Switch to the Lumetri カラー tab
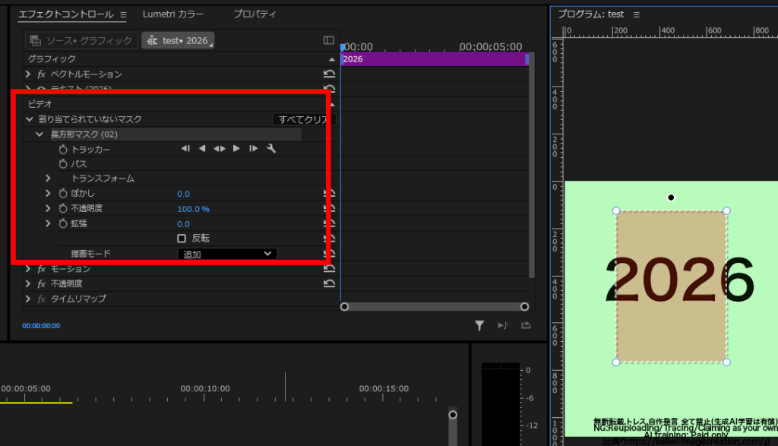The height and width of the screenshot is (446, 778). 173,14
